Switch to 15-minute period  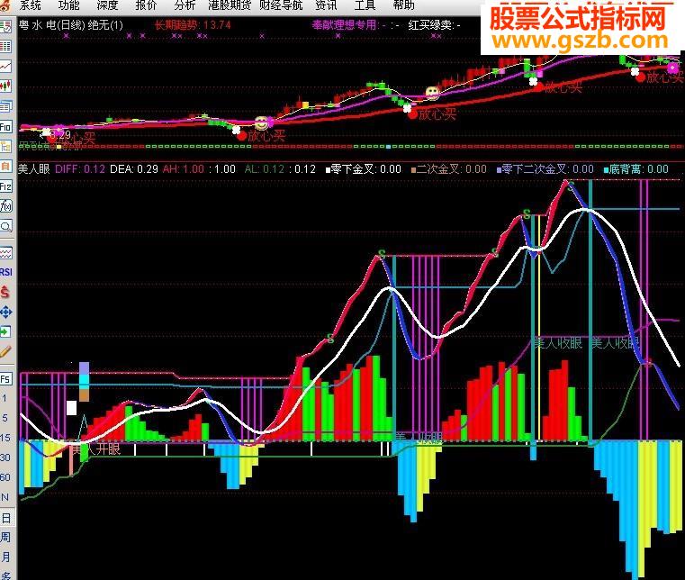5,438
